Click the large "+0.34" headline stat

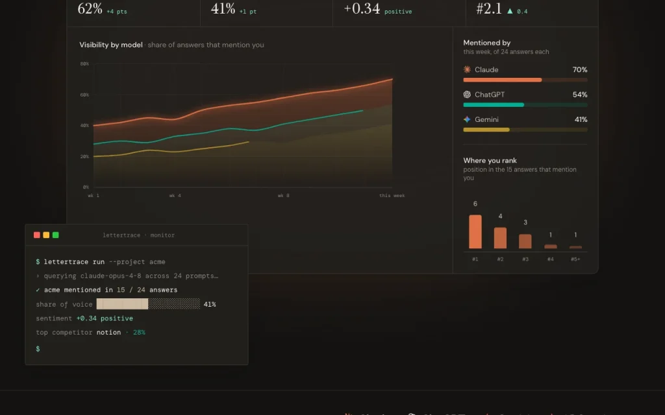[x=362, y=8]
